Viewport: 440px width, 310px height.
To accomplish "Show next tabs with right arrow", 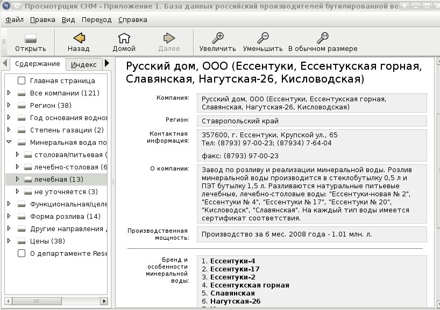I will point(107,63).
